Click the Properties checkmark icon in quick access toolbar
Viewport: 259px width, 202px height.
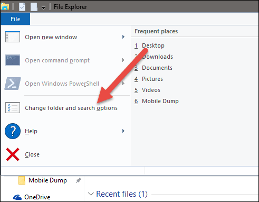[22, 7]
